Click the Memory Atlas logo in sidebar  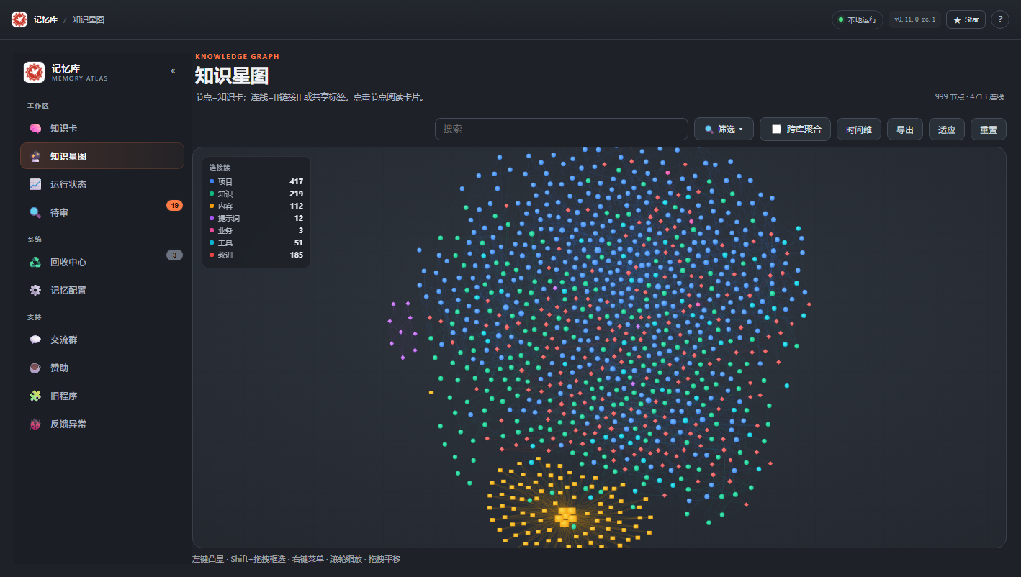[34, 72]
